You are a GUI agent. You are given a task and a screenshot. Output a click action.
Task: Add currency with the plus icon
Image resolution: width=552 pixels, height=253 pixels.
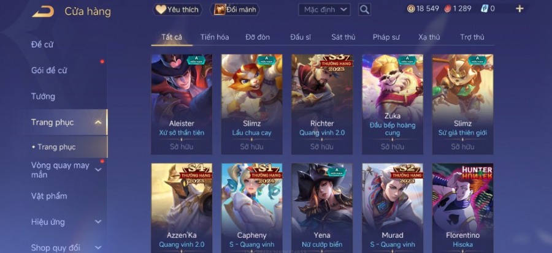tap(519, 9)
